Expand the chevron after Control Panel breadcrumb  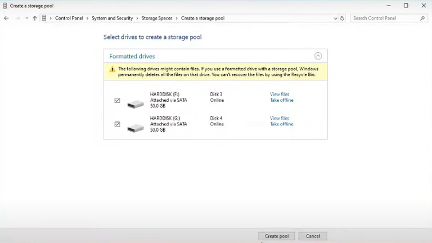coord(87,18)
